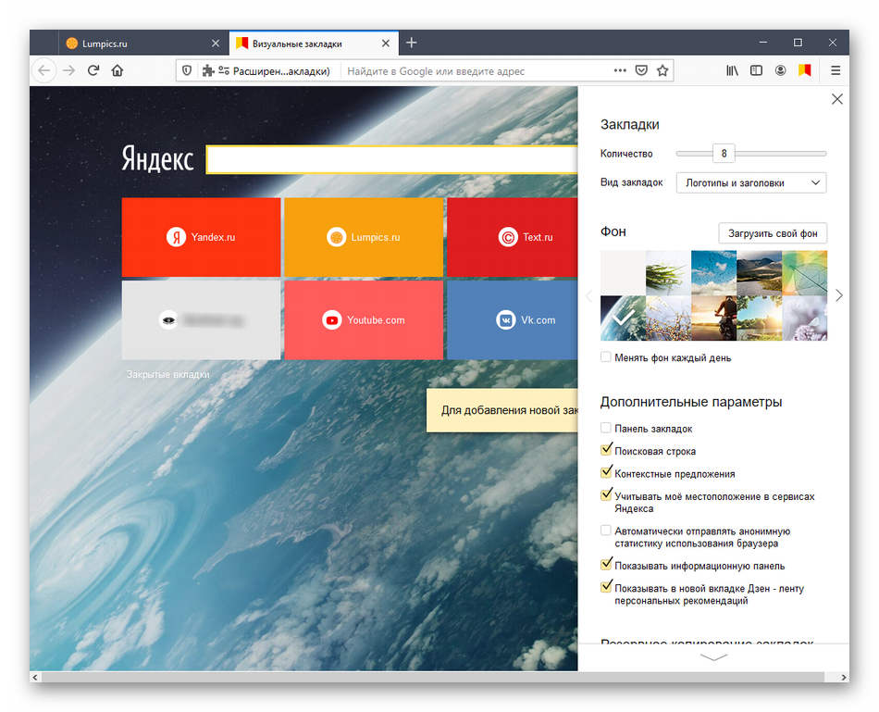
Task: Enable Менять фон каждый день checkbox
Action: [605, 356]
